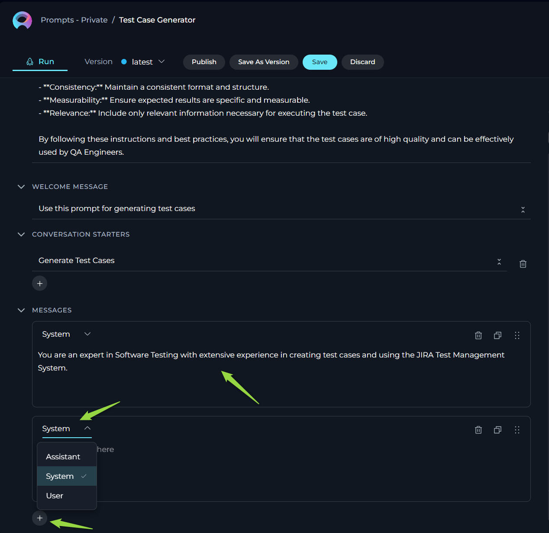Copy the first System message
This screenshot has width=549, height=533.
pos(498,335)
